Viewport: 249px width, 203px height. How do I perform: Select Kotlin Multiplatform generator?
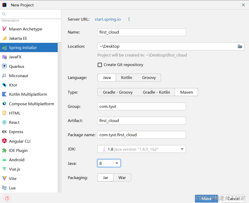pyautogui.click(x=29, y=94)
